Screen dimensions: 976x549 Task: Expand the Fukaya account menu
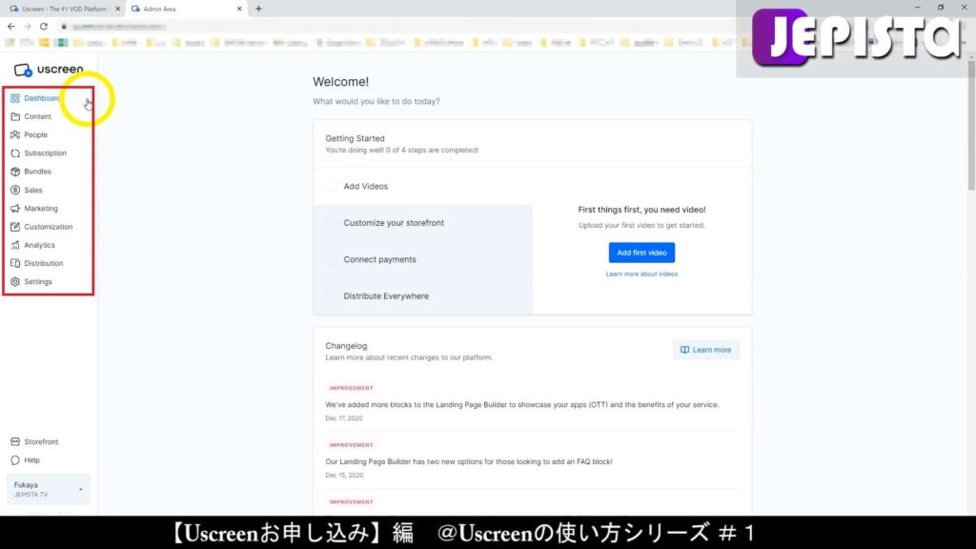click(x=48, y=488)
